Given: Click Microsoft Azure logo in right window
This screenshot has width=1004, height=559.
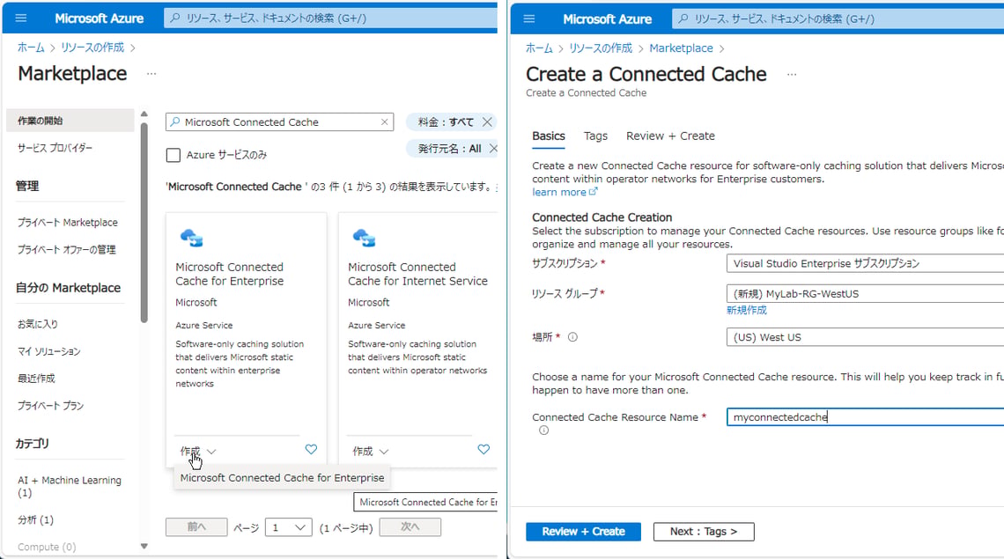Looking at the screenshot, I should (607, 19).
